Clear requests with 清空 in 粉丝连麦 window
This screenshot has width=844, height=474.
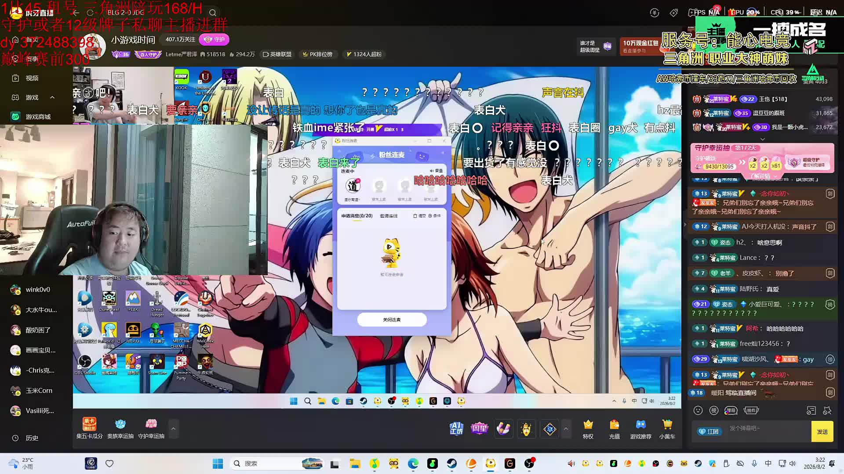(419, 216)
